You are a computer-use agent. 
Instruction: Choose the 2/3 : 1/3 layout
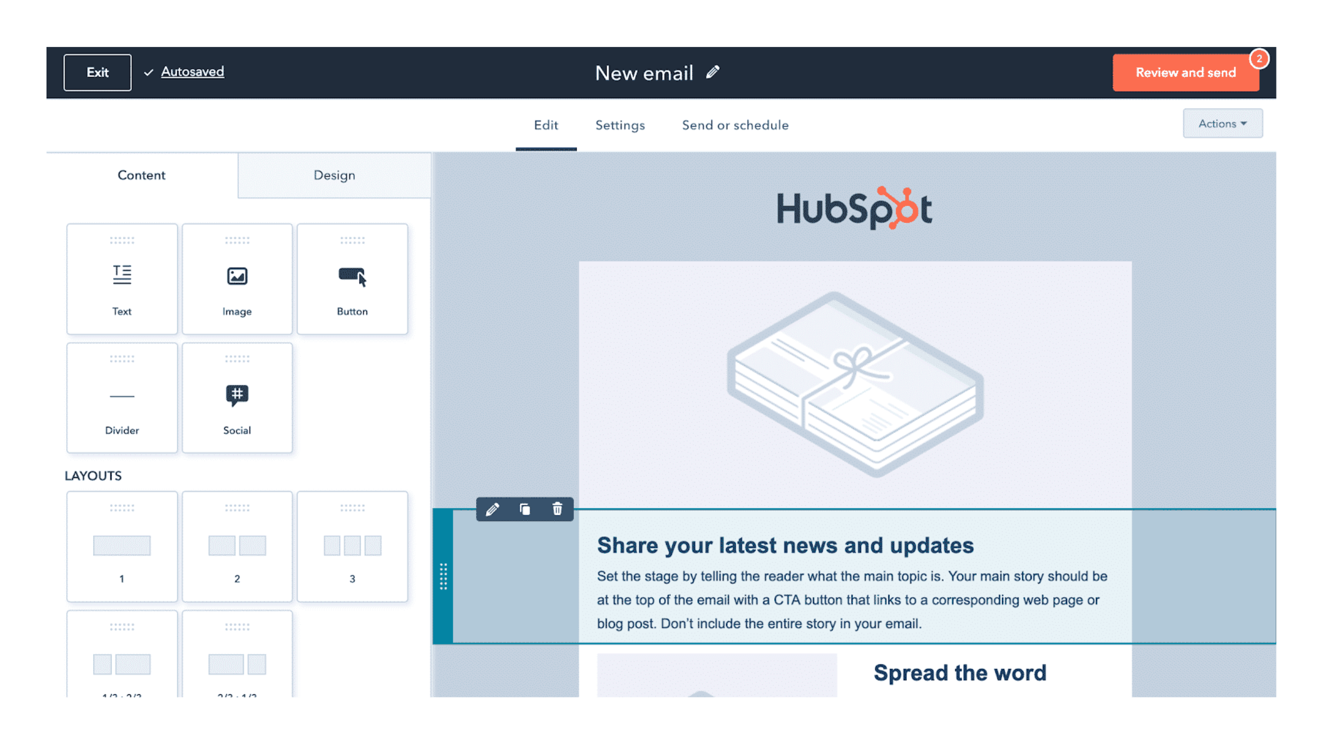pos(237,654)
